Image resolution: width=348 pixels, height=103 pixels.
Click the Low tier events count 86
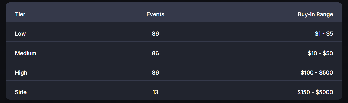pos(155,34)
